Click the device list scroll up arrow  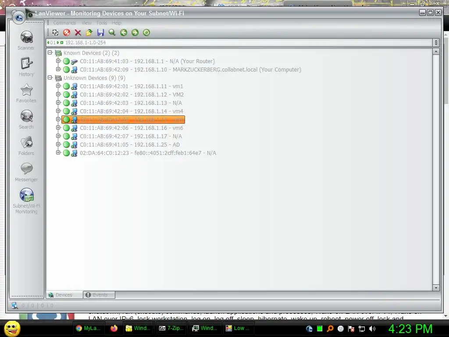436,52
